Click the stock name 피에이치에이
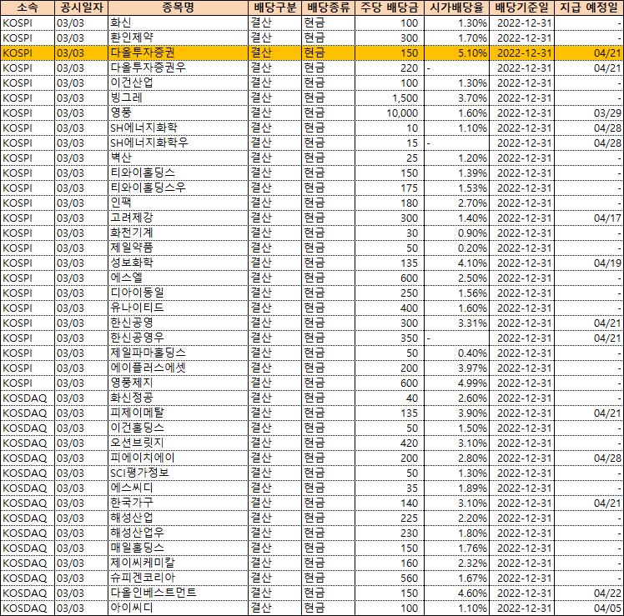Viewport: 624px width, 616px height. pyautogui.click(x=143, y=458)
